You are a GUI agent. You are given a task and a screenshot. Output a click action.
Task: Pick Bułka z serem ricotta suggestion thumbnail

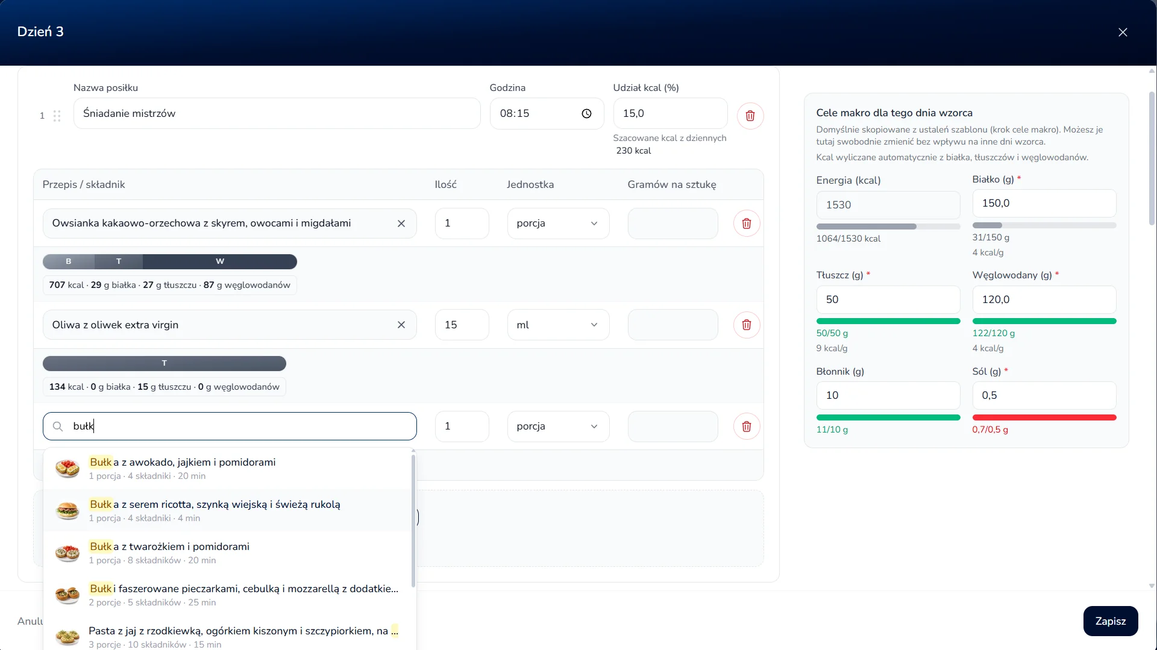[x=67, y=510]
